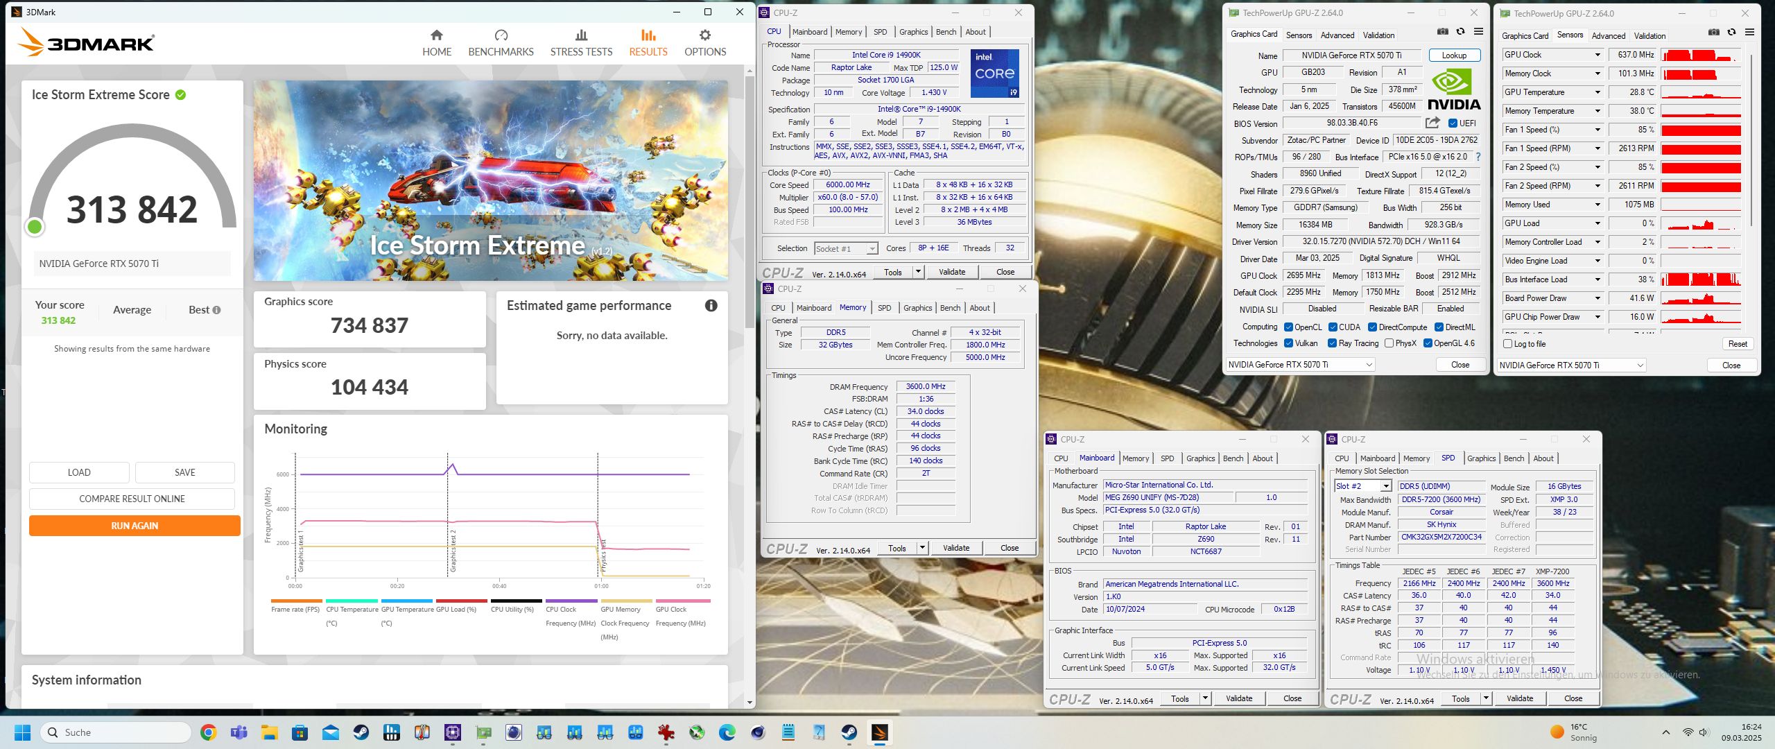Open hamburger menu in GPU-Z Graphics Card window
1775x749 pixels.
coord(1478,31)
